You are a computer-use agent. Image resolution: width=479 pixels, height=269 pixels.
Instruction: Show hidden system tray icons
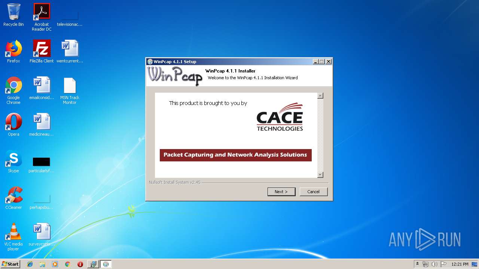(417, 264)
